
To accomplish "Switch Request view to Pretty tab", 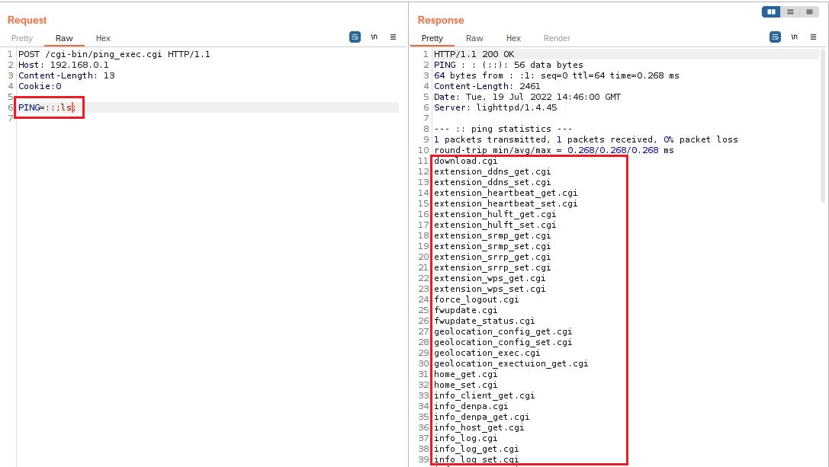I will pyautogui.click(x=22, y=38).
